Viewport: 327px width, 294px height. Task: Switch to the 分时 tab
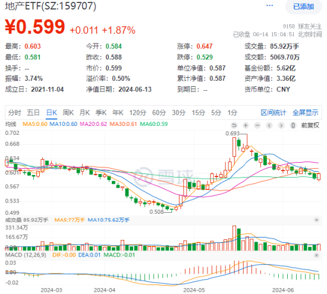coord(15,113)
